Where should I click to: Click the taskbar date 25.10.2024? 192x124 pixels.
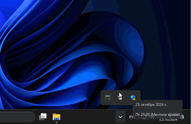coord(168,119)
